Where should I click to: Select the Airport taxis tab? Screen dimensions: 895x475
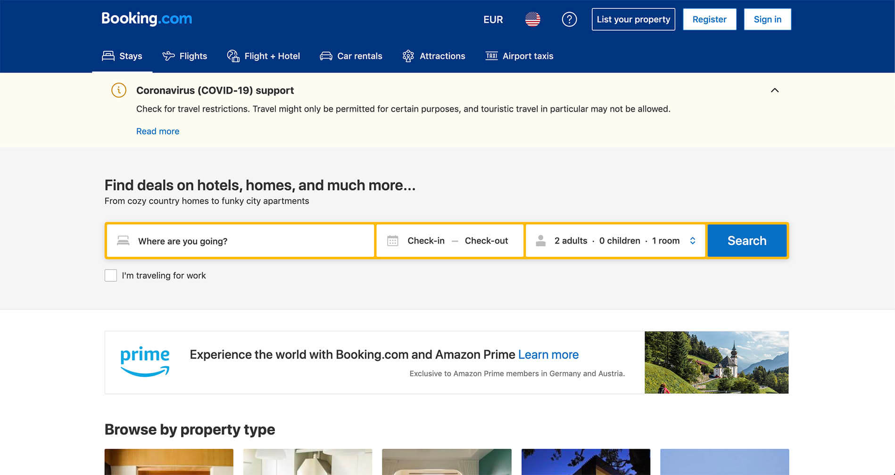(x=519, y=56)
